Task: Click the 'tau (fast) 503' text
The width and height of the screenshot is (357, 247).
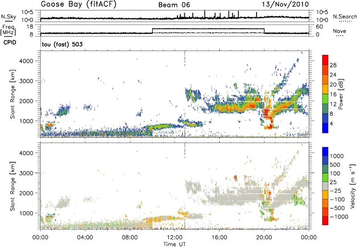Action: (62, 44)
